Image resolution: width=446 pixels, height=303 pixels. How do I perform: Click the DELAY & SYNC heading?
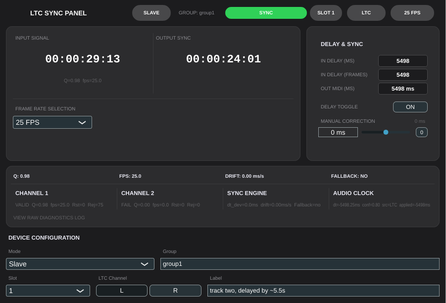(342, 44)
